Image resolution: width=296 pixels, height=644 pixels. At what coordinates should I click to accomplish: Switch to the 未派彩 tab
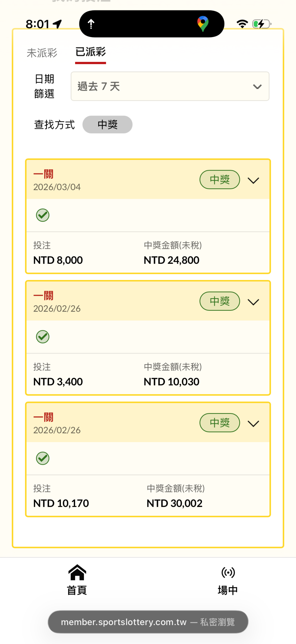(42, 53)
